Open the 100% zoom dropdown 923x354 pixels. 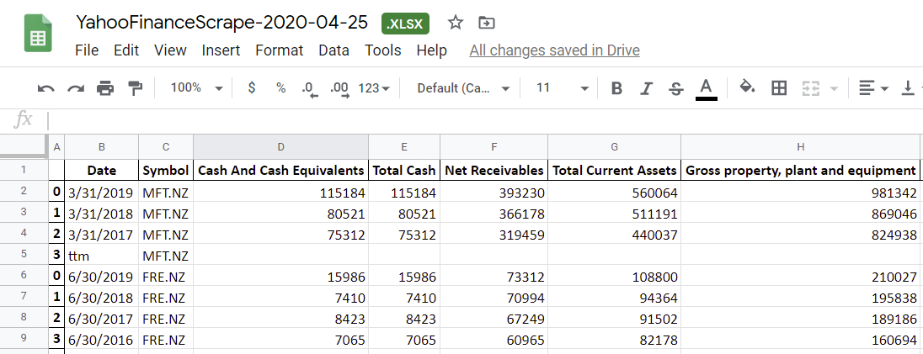(196, 88)
